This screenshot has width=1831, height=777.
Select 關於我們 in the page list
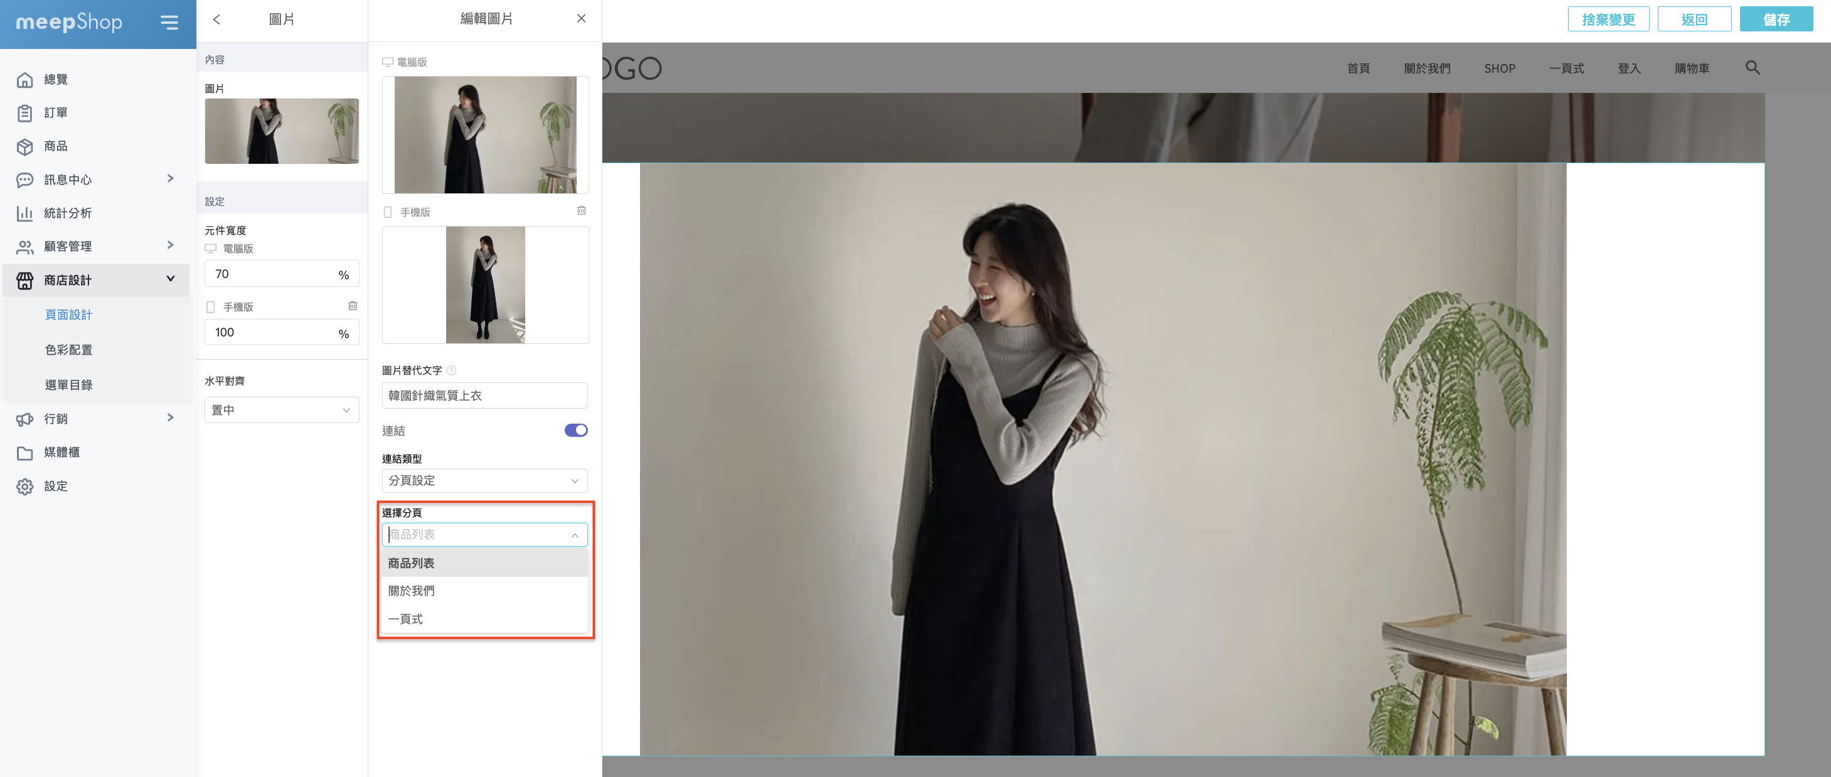pos(412,591)
